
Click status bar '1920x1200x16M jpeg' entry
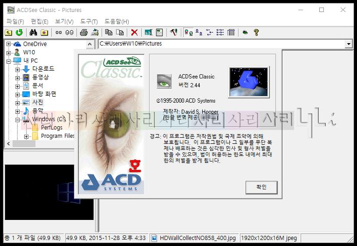[x=269, y=238]
